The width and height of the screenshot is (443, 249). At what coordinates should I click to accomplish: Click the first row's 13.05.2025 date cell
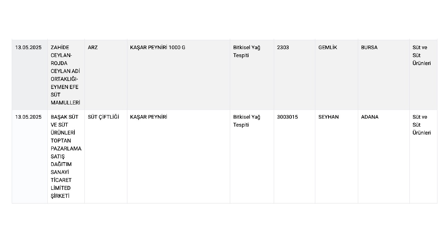(29, 75)
